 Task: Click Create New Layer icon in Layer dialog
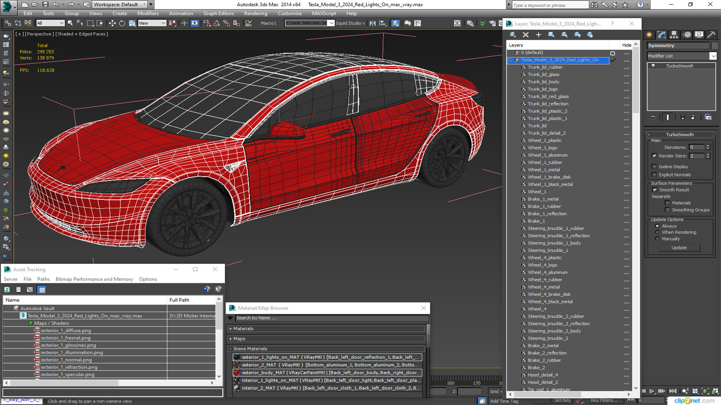pos(513,34)
